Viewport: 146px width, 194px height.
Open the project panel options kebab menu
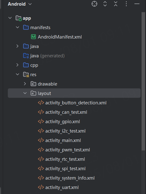pyautogui.click(x=126, y=4)
